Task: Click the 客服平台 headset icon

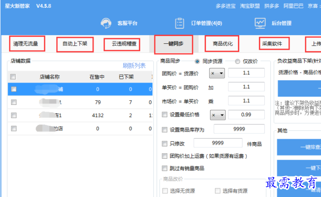Action: [x=106, y=23]
